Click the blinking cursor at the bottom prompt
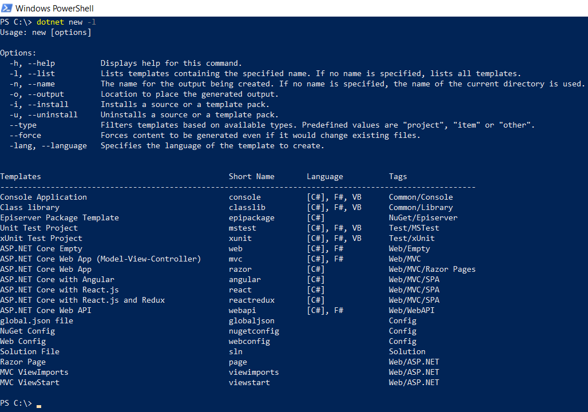588x412 pixels. point(39,406)
